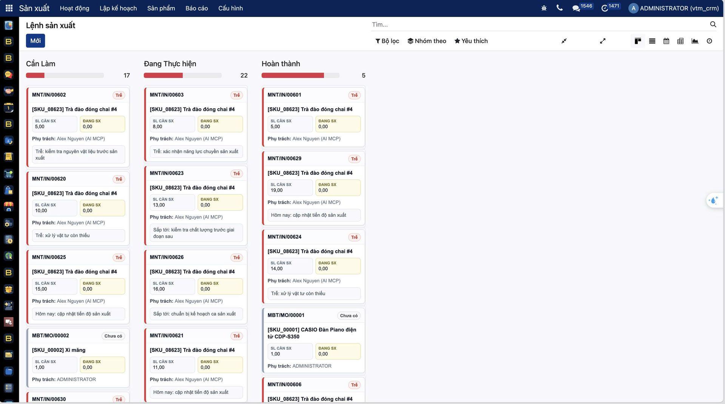Open the MNT/IN/00623 order card
The width and height of the screenshot is (725, 404).
[196, 206]
